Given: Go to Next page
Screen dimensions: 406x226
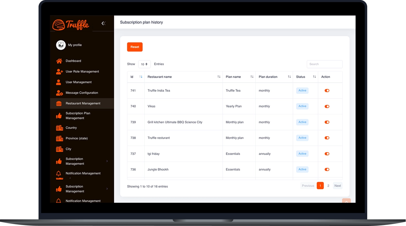Looking at the screenshot, I should [337, 186].
